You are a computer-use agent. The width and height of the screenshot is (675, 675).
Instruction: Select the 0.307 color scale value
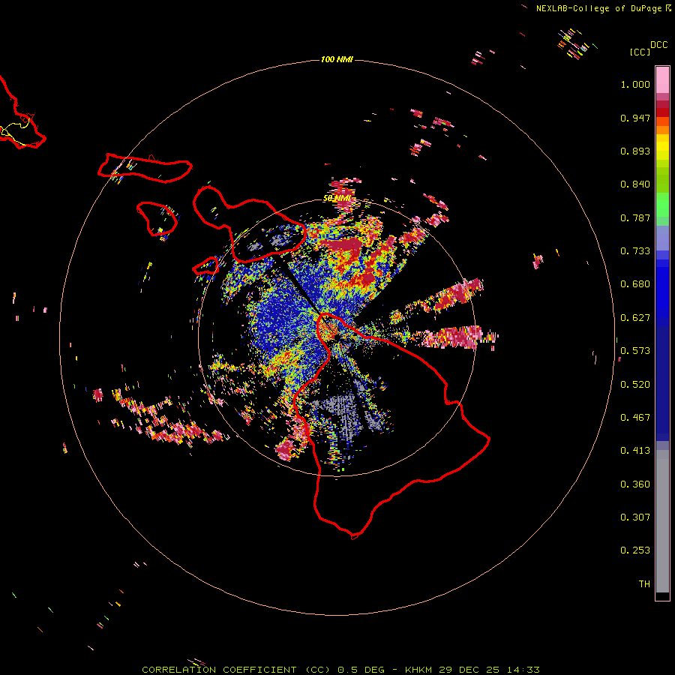click(635, 517)
